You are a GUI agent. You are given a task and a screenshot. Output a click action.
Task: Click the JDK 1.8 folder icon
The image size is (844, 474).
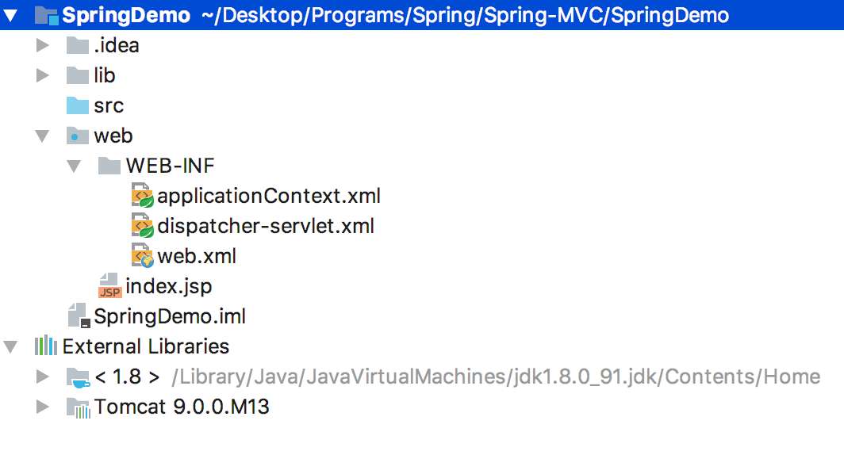78,377
